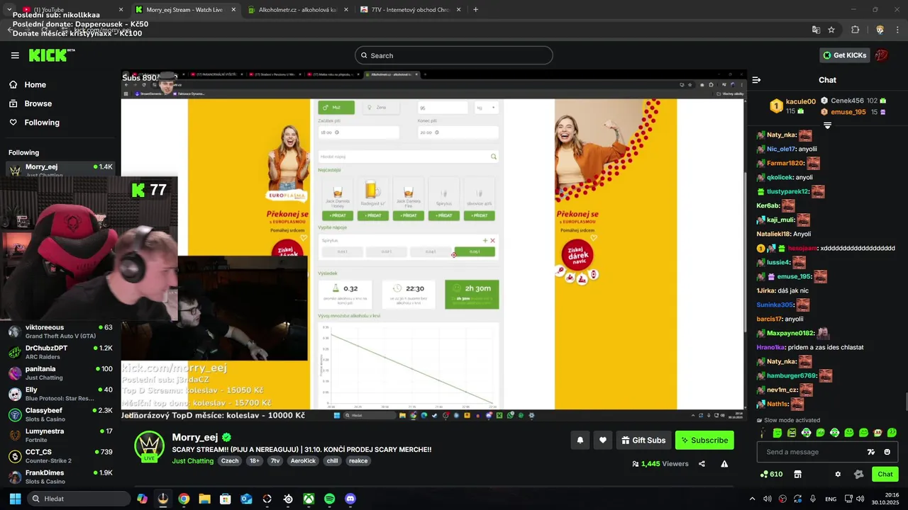This screenshot has height=510, width=908.
Task: Collapse the chat panel with arrow icon
Action: point(756,80)
